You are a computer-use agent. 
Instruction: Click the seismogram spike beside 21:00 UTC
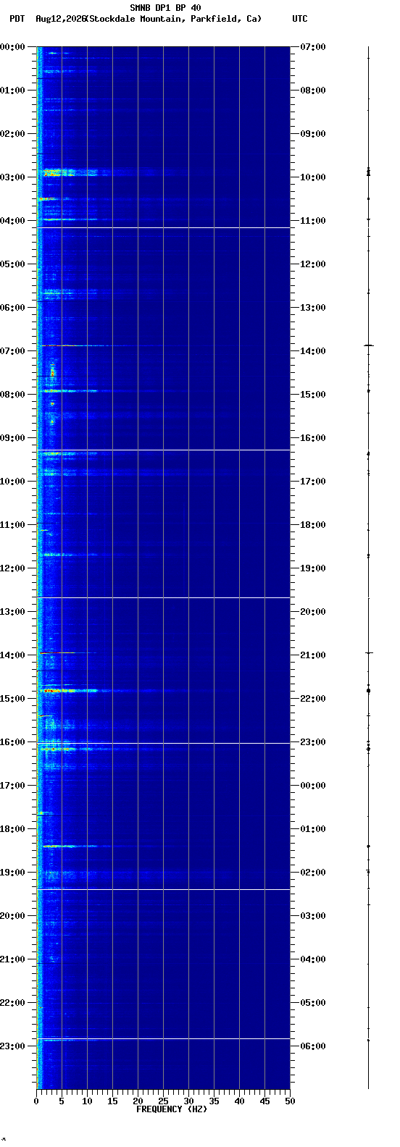pos(368,652)
